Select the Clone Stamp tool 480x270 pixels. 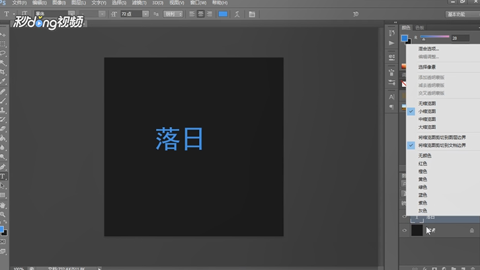click(3, 110)
